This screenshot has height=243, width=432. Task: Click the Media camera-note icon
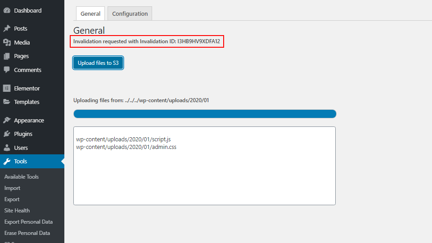point(7,42)
